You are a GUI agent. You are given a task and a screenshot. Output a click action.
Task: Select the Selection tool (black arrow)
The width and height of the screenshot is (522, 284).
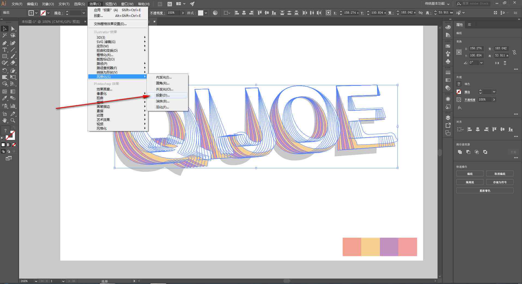click(x=5, y=29)
